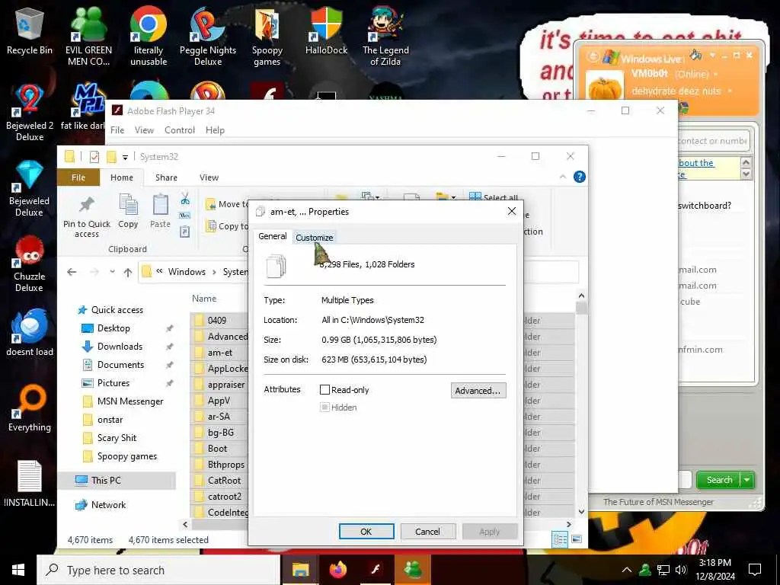Click the Advanced... attributes button

[478, 391]
